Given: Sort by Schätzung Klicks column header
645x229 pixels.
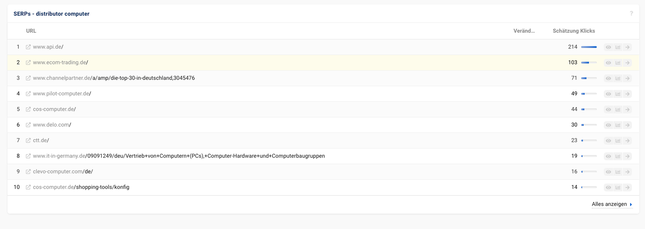Looking at the screenshot, I should (x=574, y=31).
